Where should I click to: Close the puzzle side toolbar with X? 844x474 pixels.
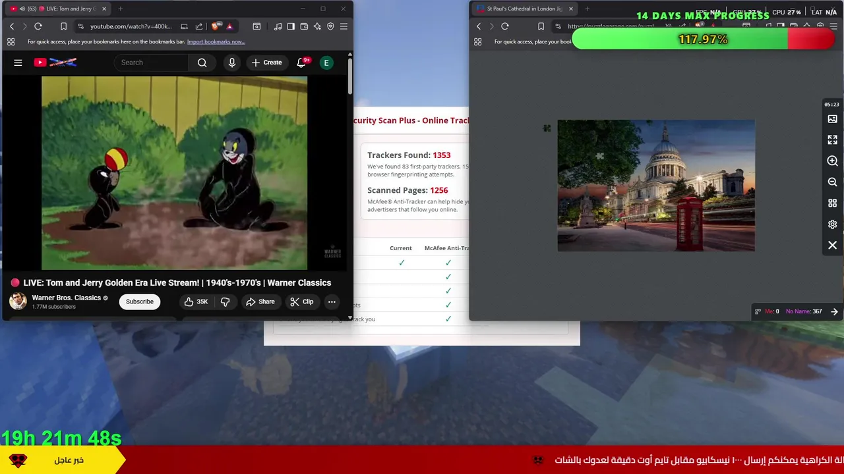tap(832, 246)
